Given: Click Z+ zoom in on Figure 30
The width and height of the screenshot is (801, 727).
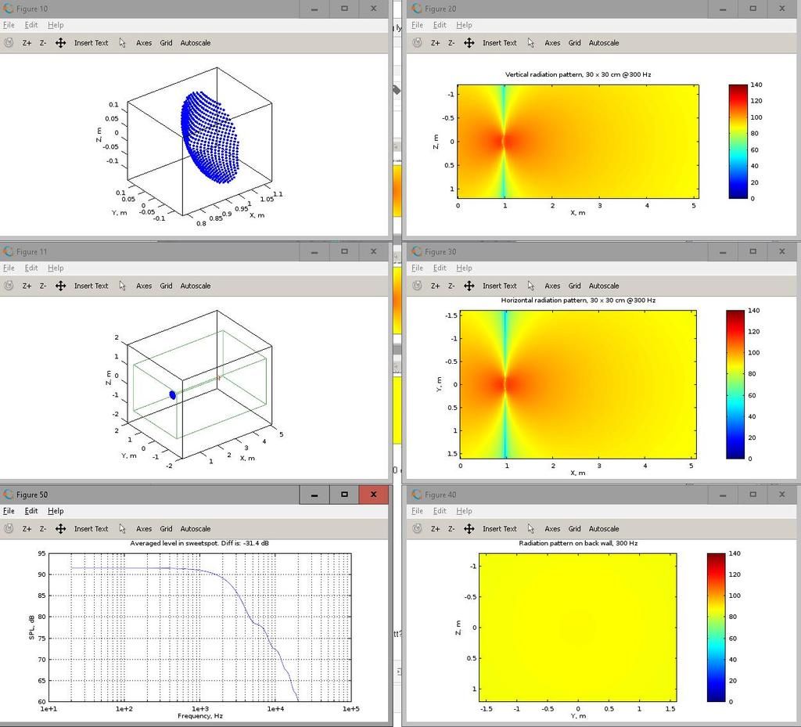Looking at the screenshot, I should [x=435, y=286].
